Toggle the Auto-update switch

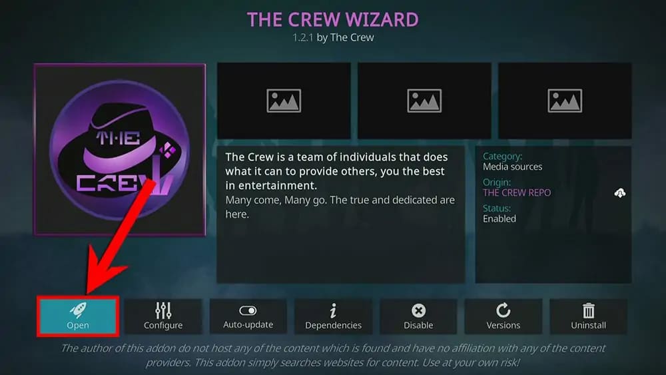248,310
